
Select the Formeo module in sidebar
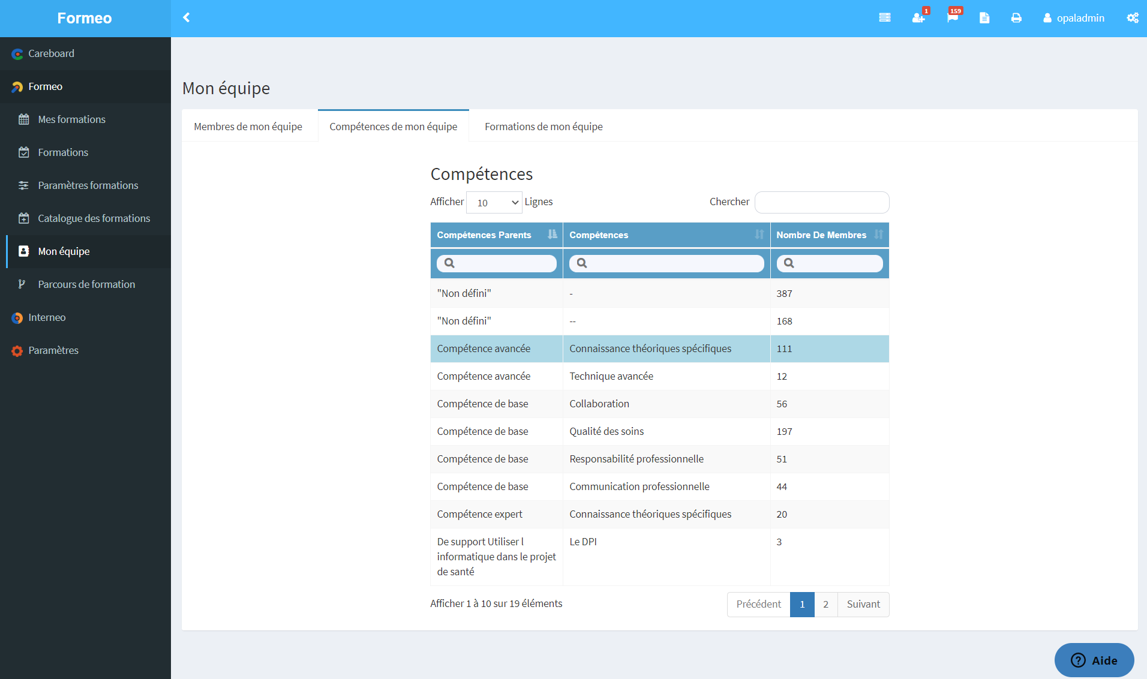point(85,86)
